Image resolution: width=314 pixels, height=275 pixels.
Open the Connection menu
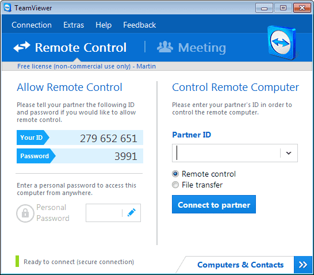(x=32, y=25)
